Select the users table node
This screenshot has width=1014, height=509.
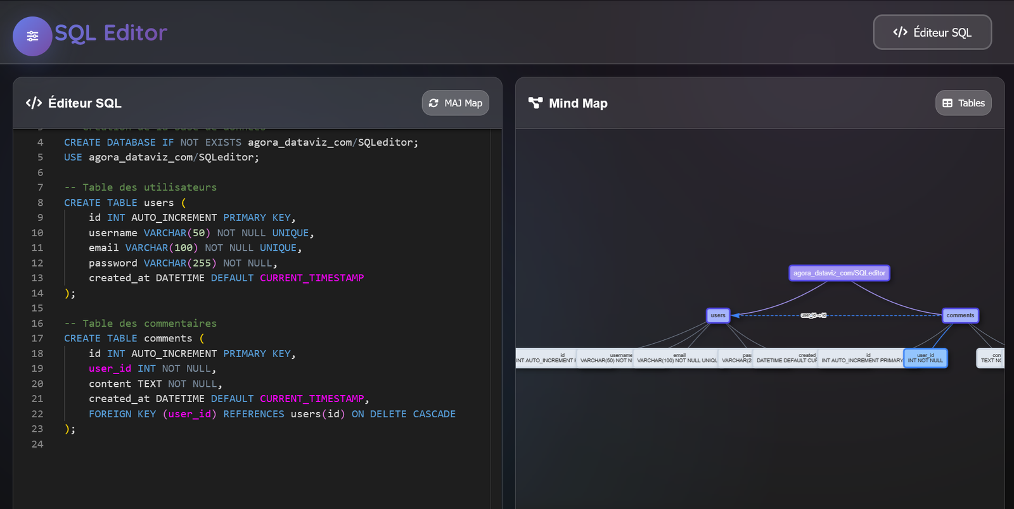pyautogui.click(x=718, y=315)
